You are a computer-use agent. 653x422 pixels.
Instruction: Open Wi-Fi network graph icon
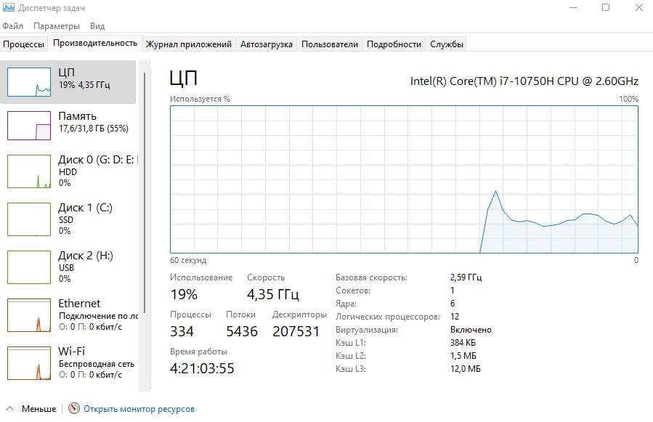(x=29, y=362)
